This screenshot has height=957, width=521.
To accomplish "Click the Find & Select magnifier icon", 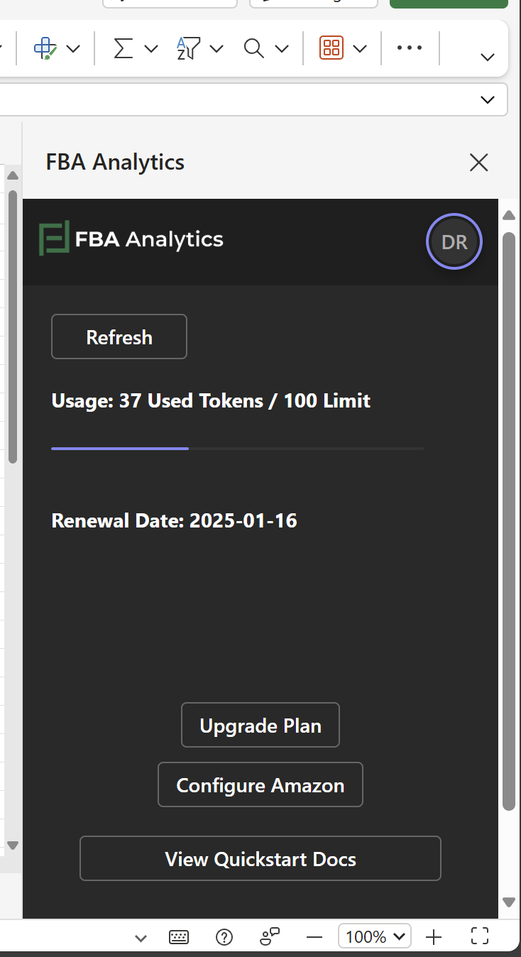I will 253,48.
